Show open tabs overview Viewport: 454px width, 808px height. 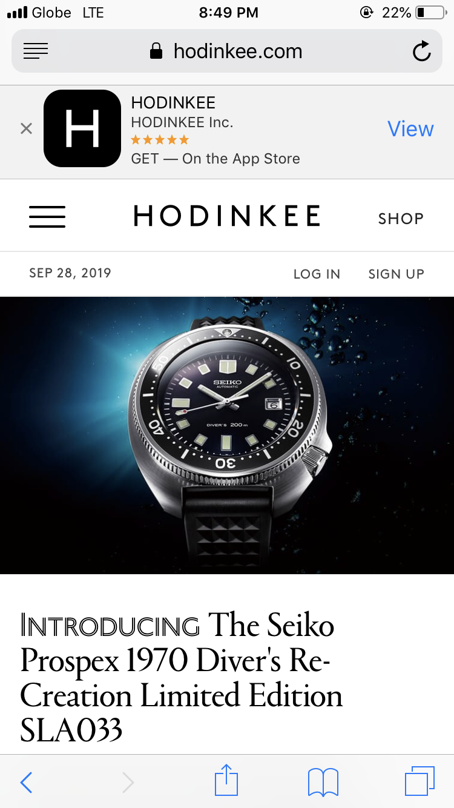click(x=419, y=781)
